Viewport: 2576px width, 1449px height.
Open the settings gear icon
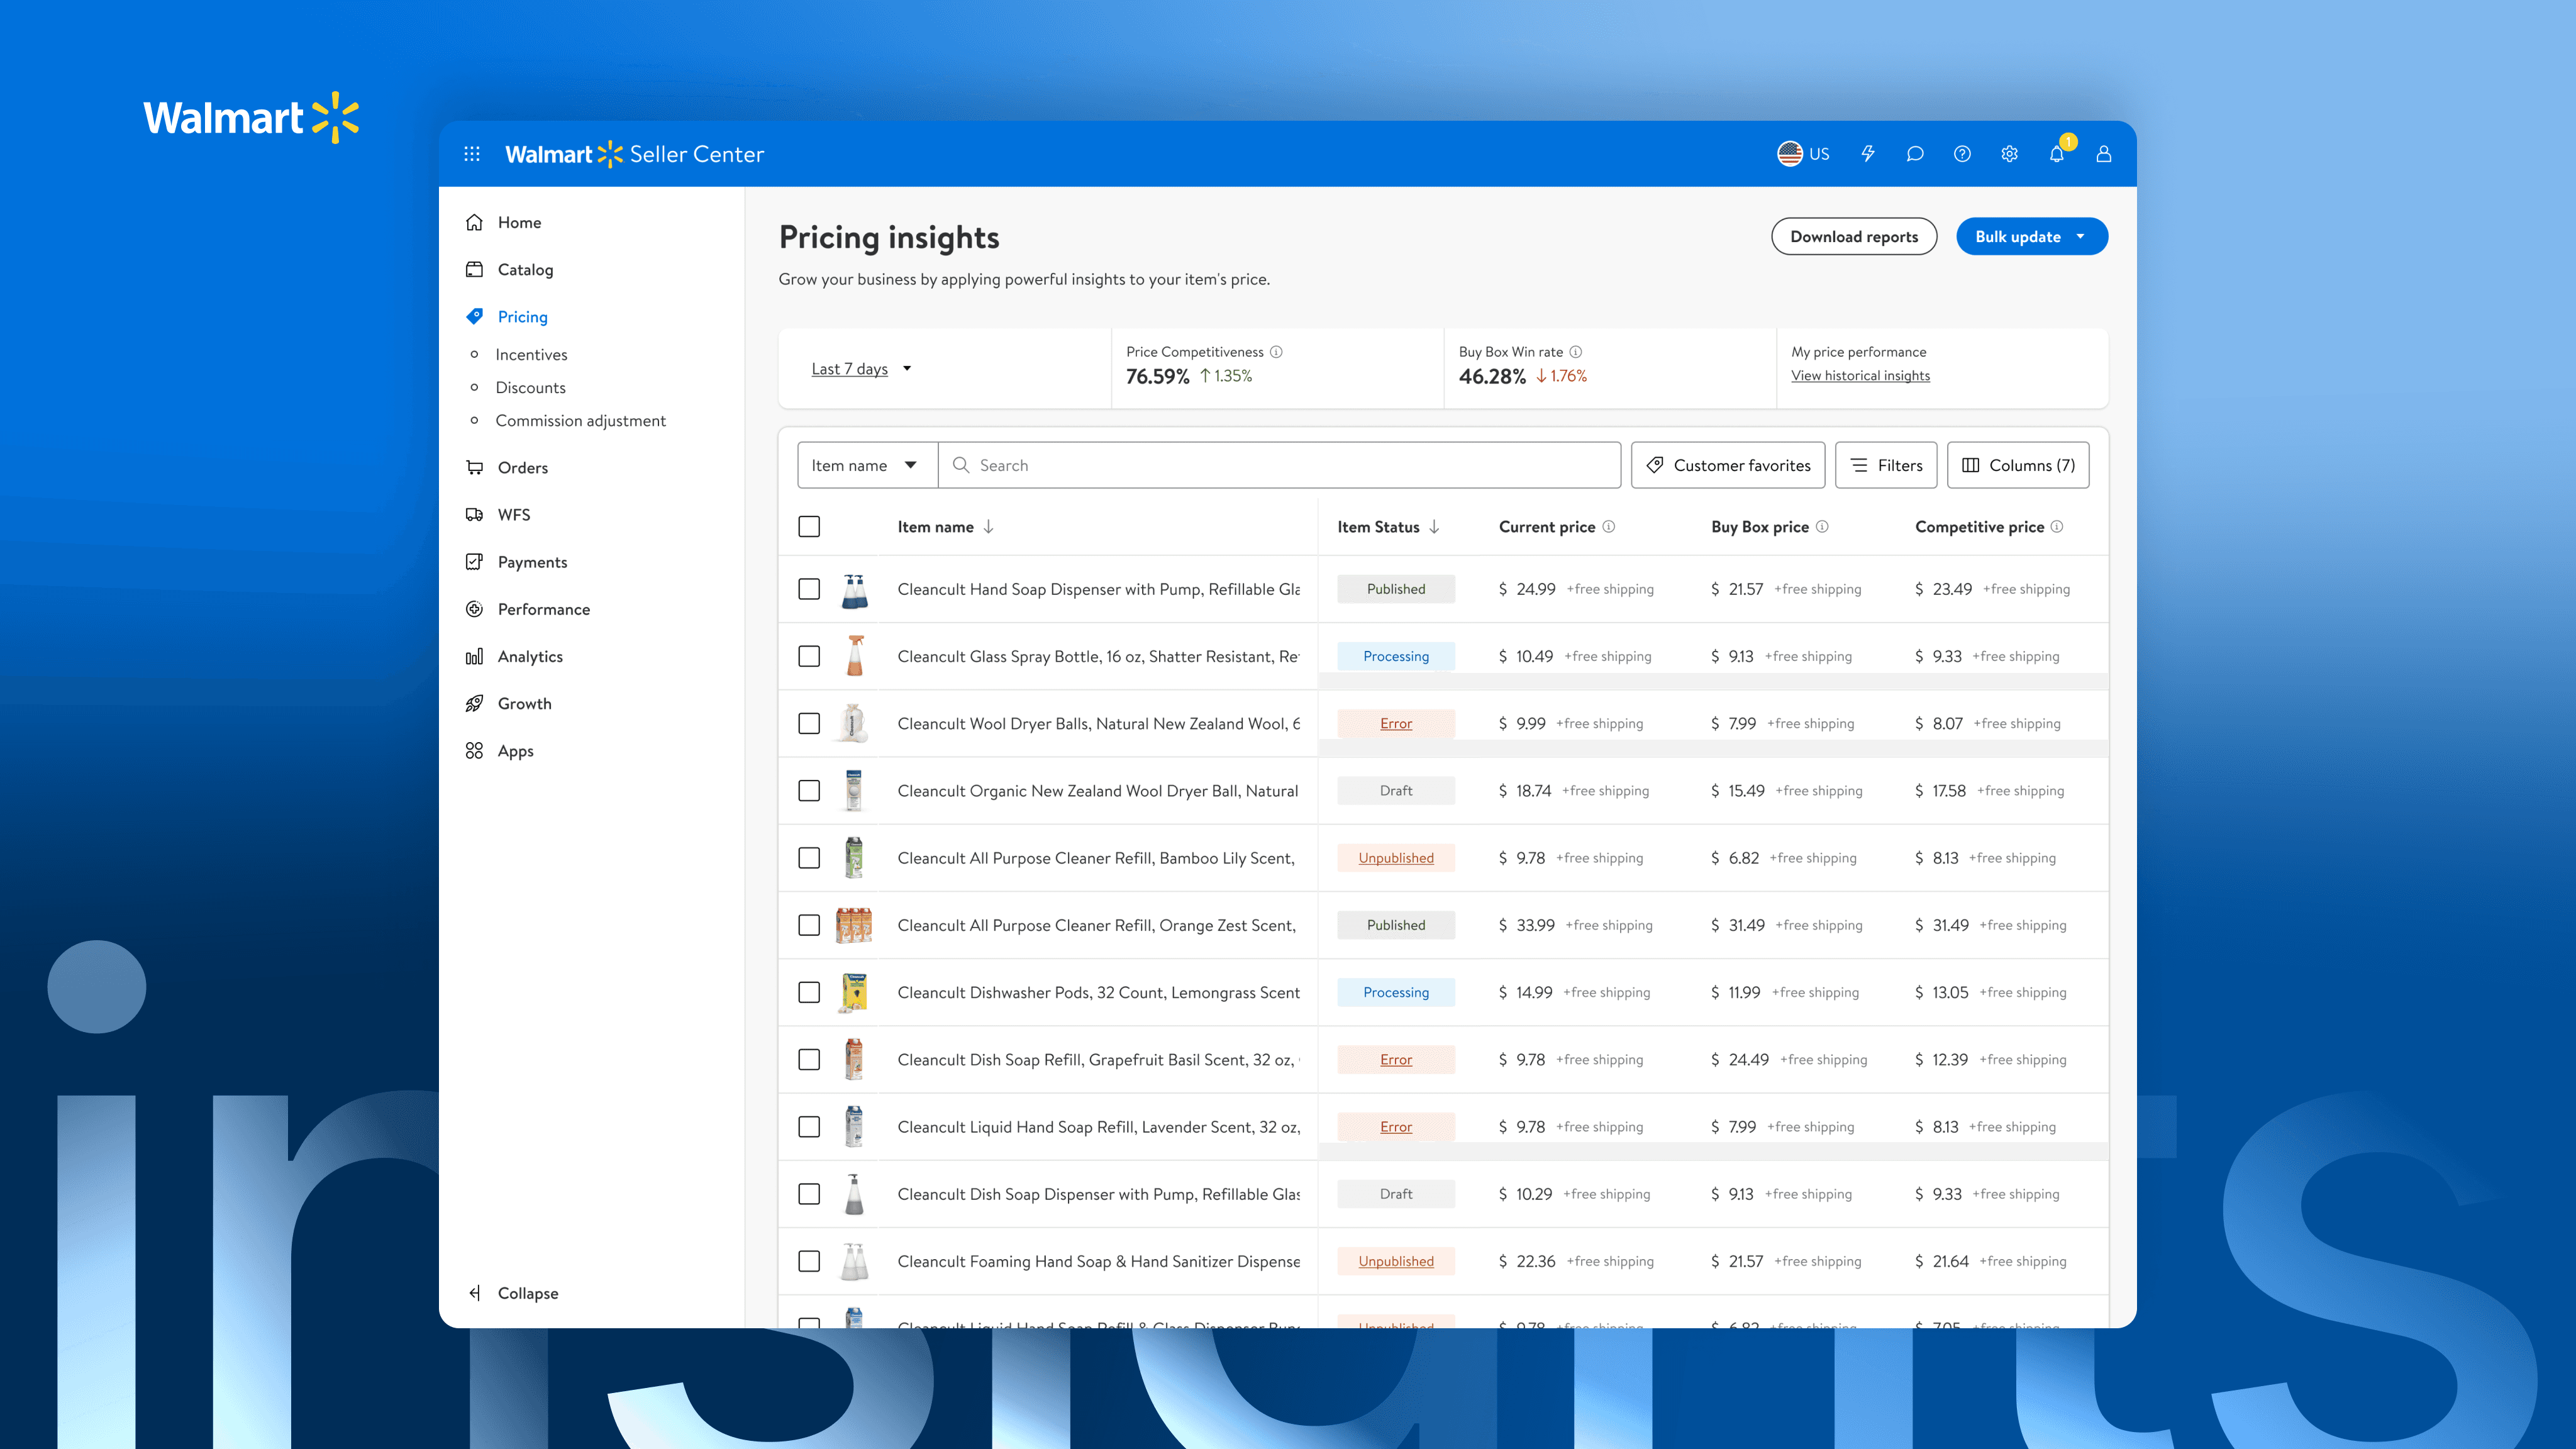tap(2009, 154)
